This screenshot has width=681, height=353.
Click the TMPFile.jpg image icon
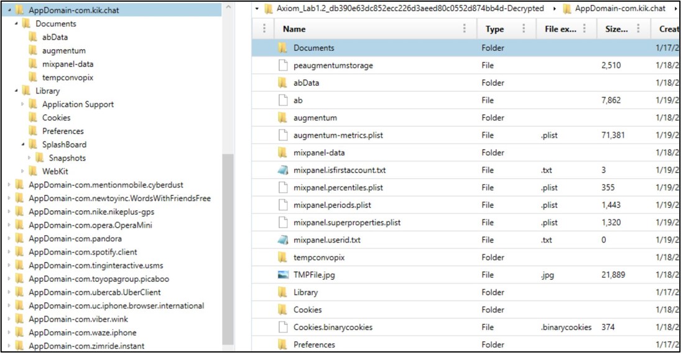(283, 275)
